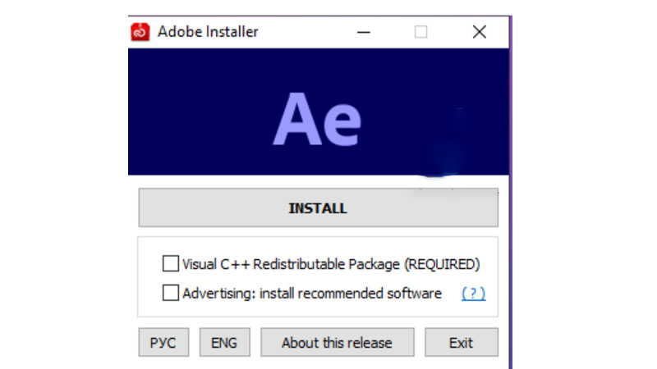
Task: Click the Adobe Installer title bar icon
Action: point(140,32)
